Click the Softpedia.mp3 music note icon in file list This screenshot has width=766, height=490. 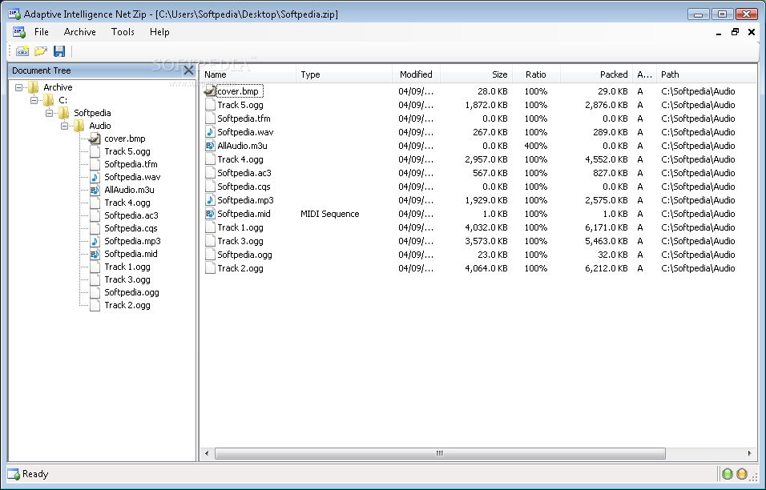210,200
